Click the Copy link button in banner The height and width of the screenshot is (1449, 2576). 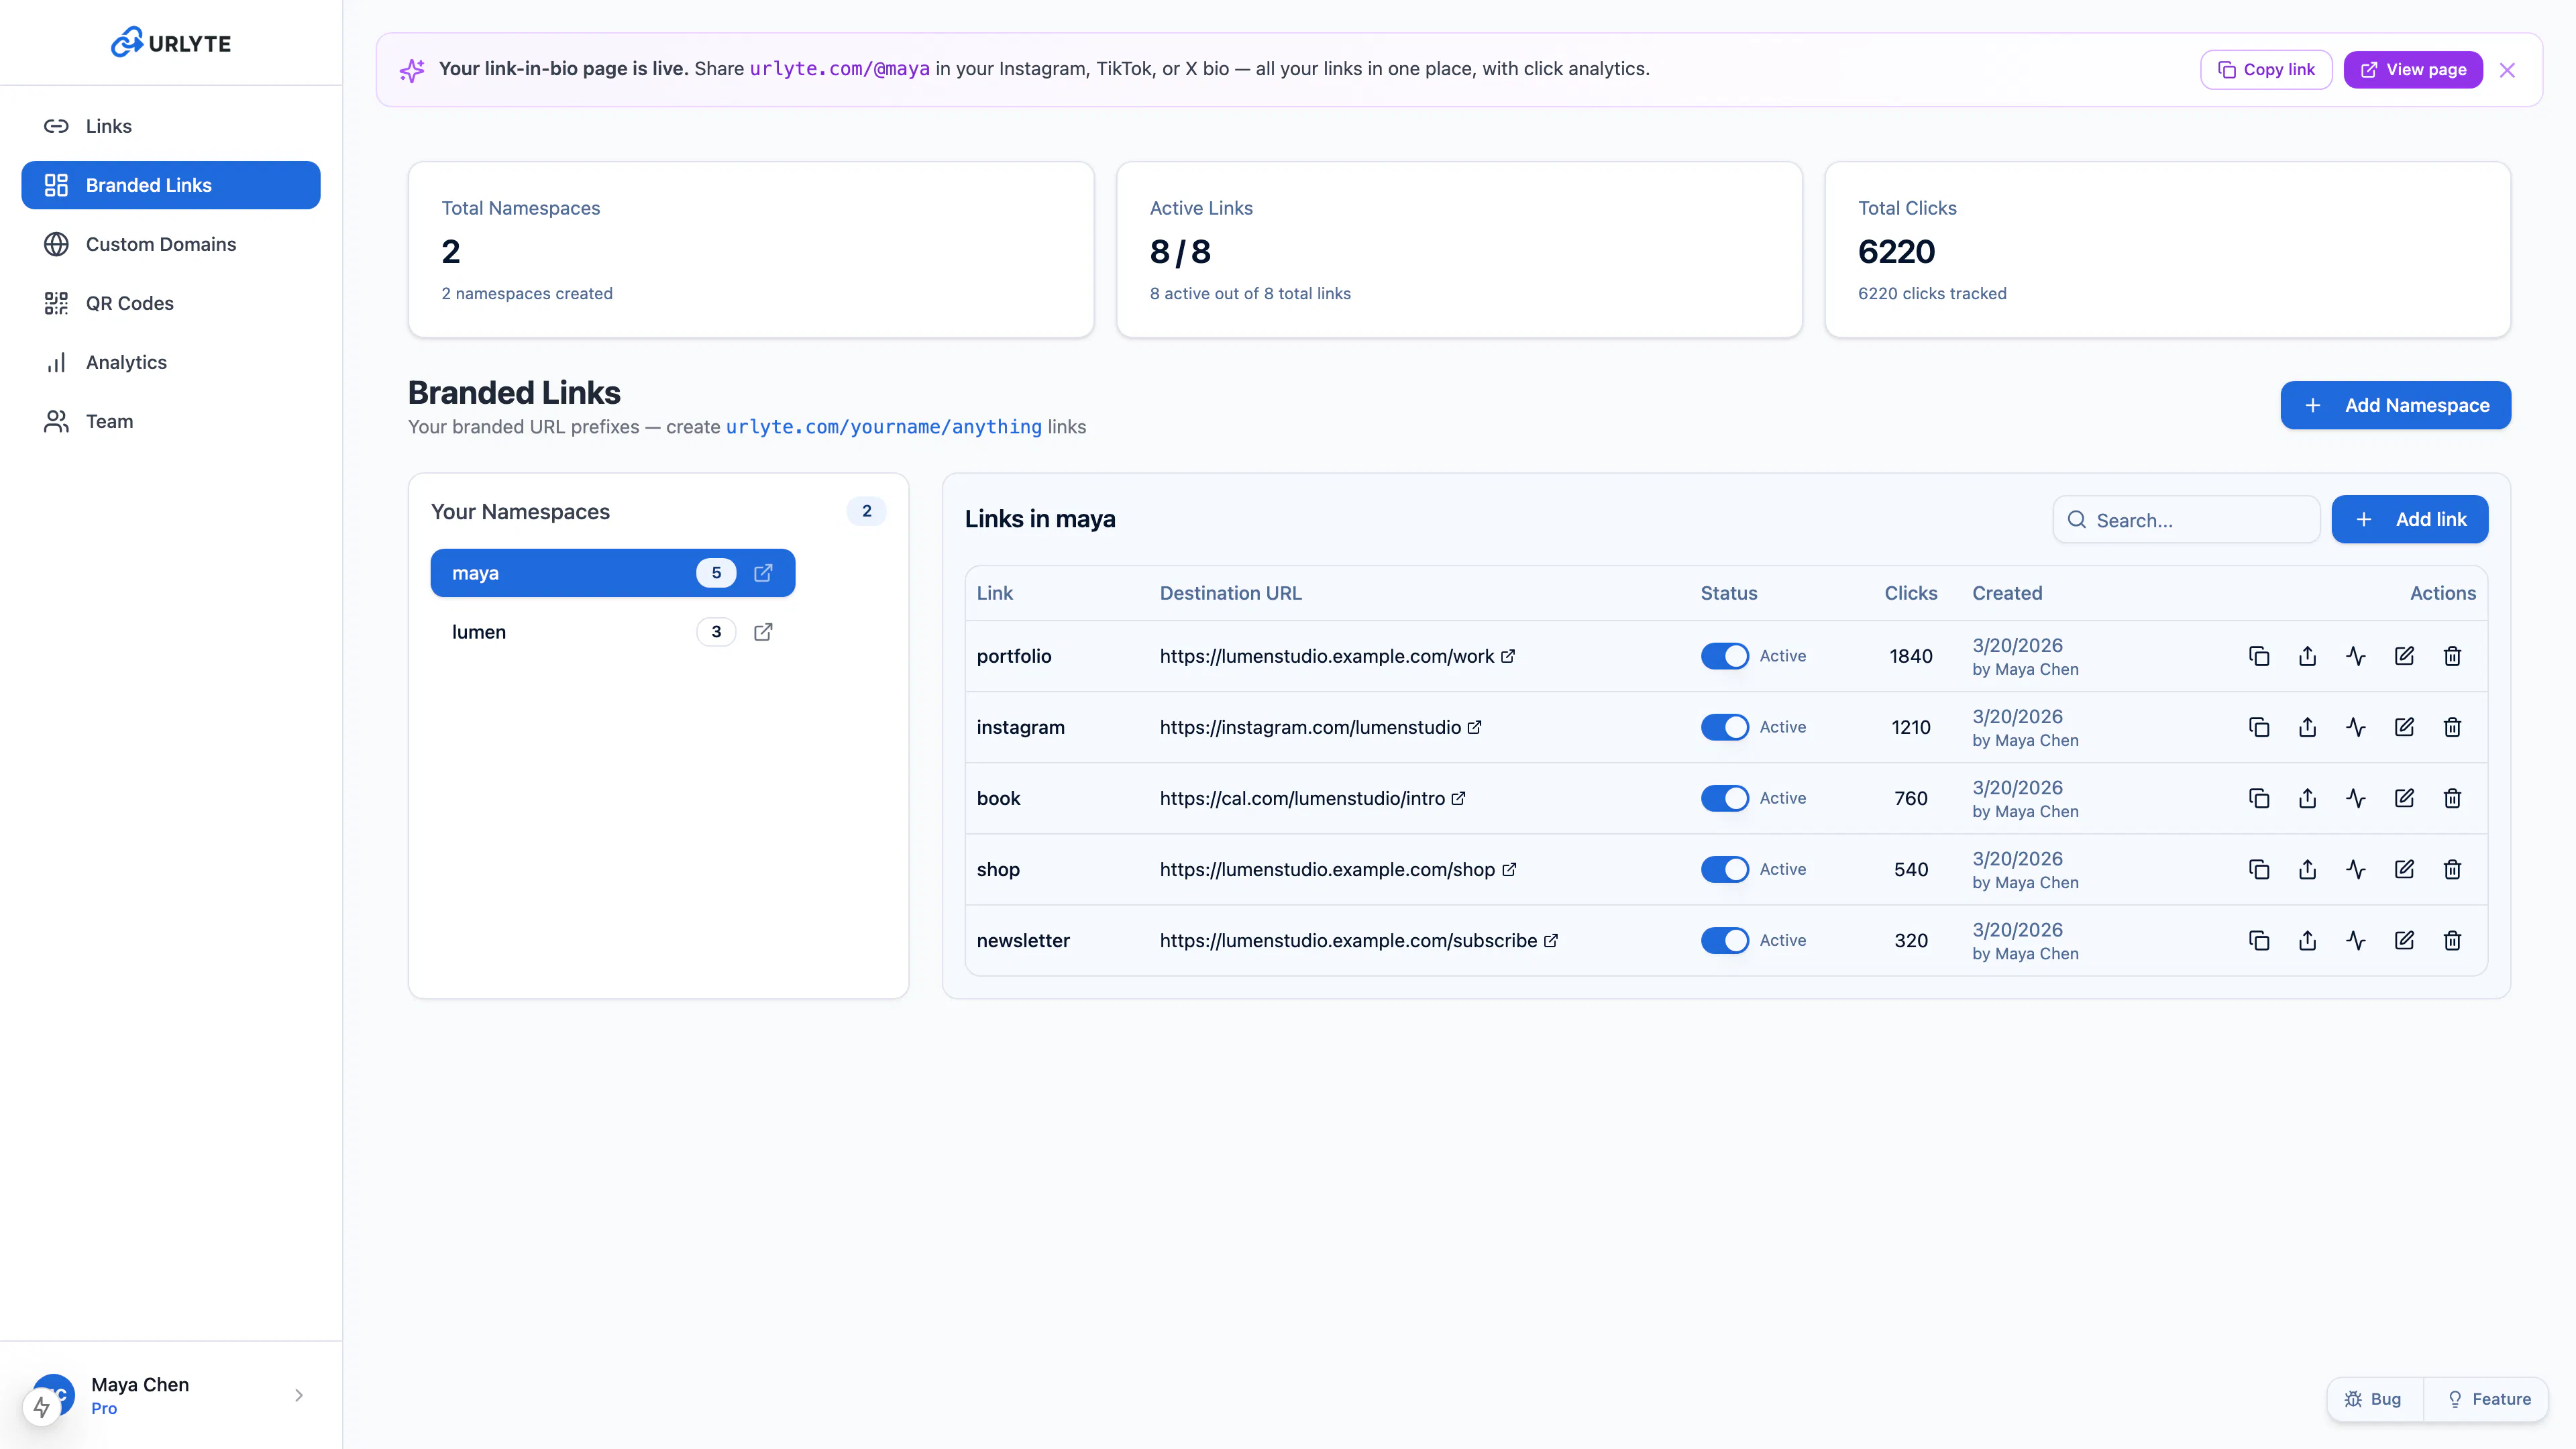click(x=2266, y=69)
